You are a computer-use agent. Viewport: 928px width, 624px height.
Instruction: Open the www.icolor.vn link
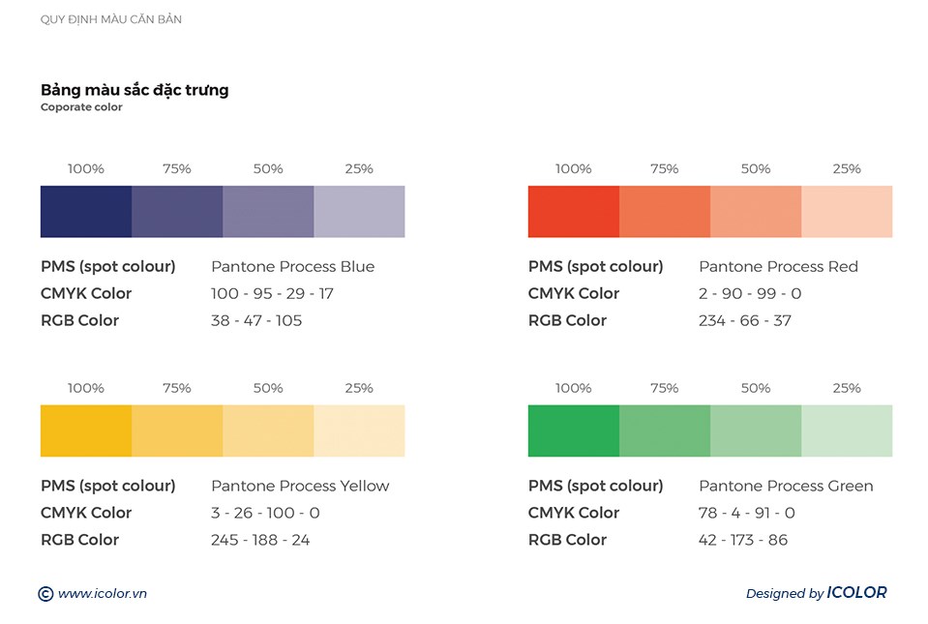coord(103,594)
